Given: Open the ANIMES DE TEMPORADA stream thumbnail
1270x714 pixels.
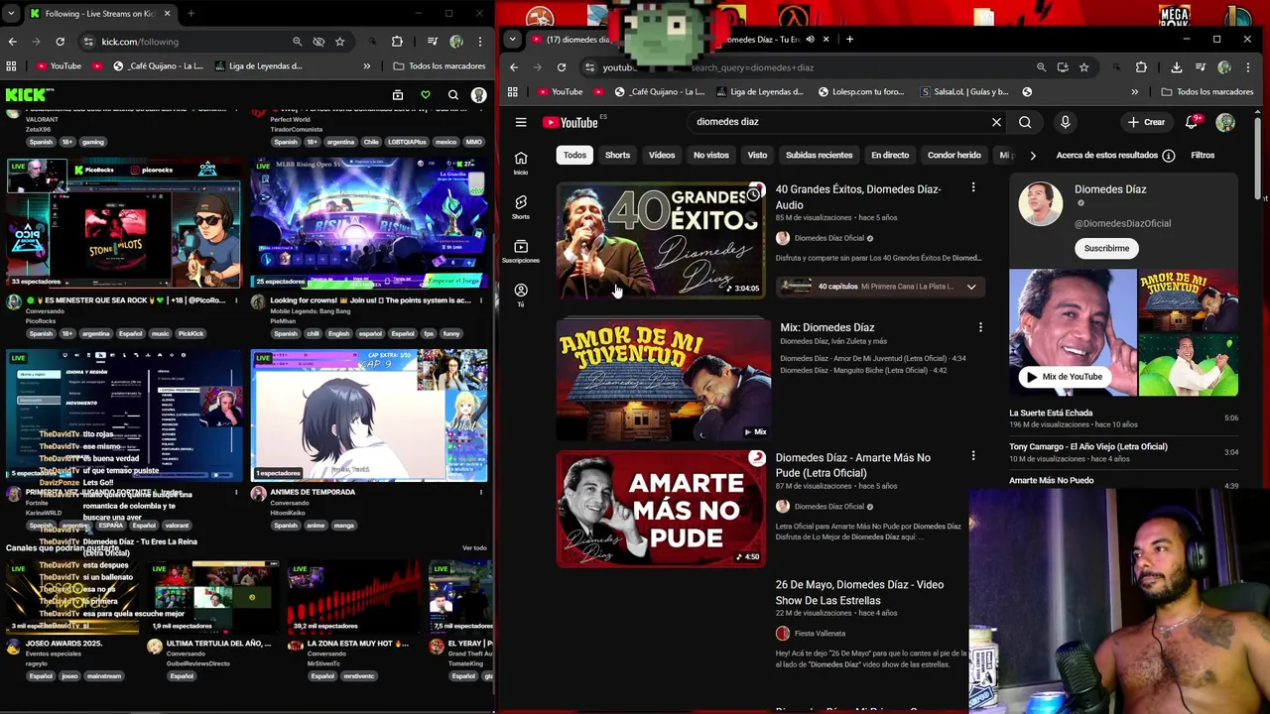Looking at the screenshot, I should (369, 415).
